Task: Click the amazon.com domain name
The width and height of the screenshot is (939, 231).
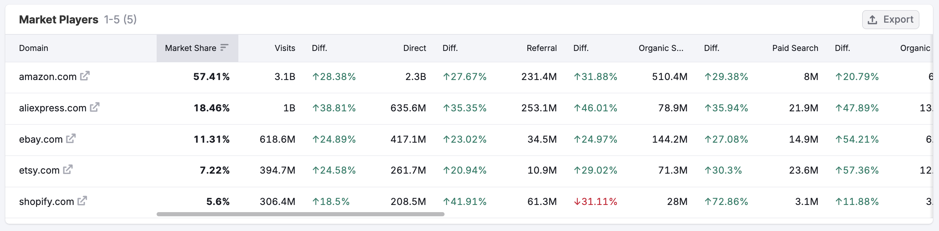Action: click(48, 77)
